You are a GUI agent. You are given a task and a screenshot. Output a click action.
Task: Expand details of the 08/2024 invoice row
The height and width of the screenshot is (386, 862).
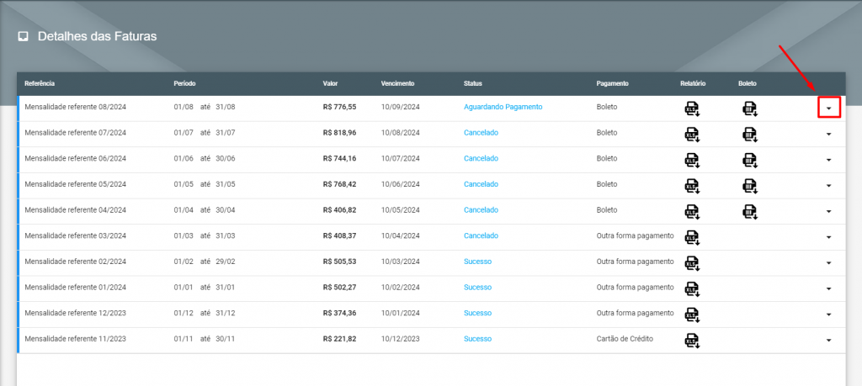tap(829, 108)
